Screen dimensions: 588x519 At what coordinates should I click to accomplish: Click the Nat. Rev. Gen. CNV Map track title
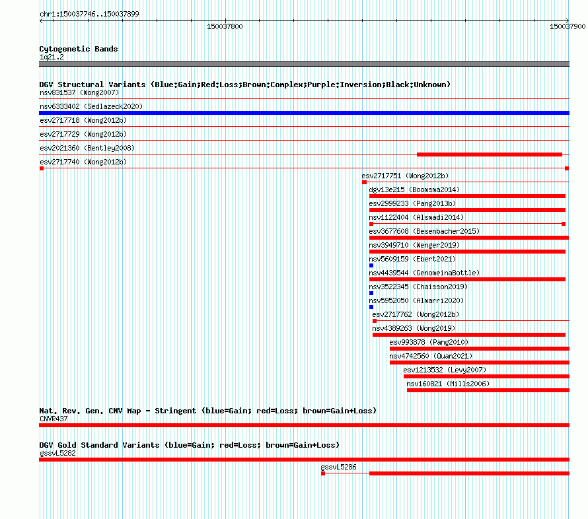pyautogui.click(x=207, y=411)
